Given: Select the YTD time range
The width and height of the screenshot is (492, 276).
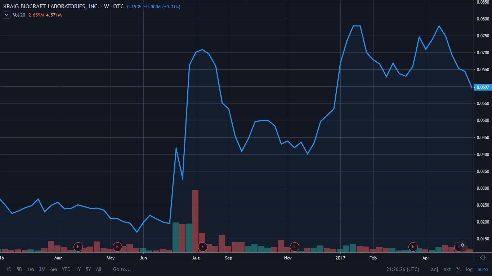Looking at the screenshot, I should click(x=66, y=269).
